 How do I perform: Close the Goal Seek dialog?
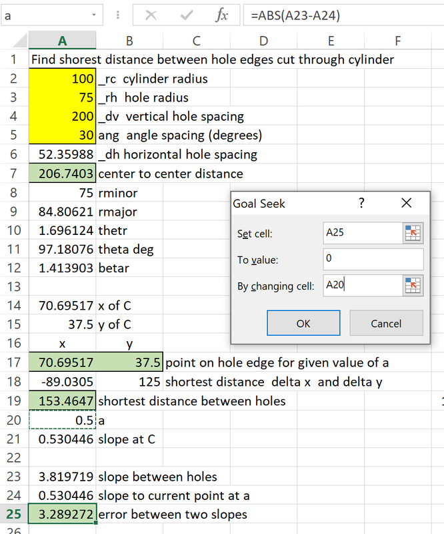405,202
